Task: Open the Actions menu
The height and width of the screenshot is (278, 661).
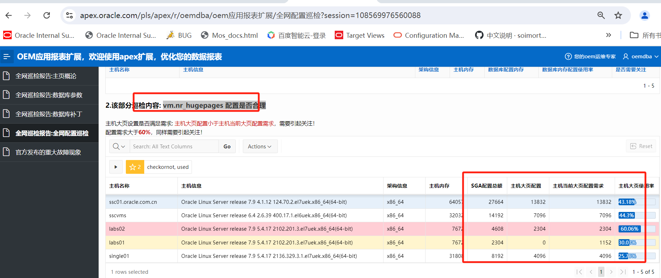Action: coord(260,146)
